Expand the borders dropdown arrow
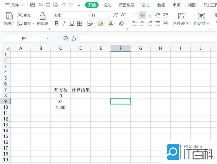Image resolution: width=217 pixels, height=164 pixels. tap(84, 23)
